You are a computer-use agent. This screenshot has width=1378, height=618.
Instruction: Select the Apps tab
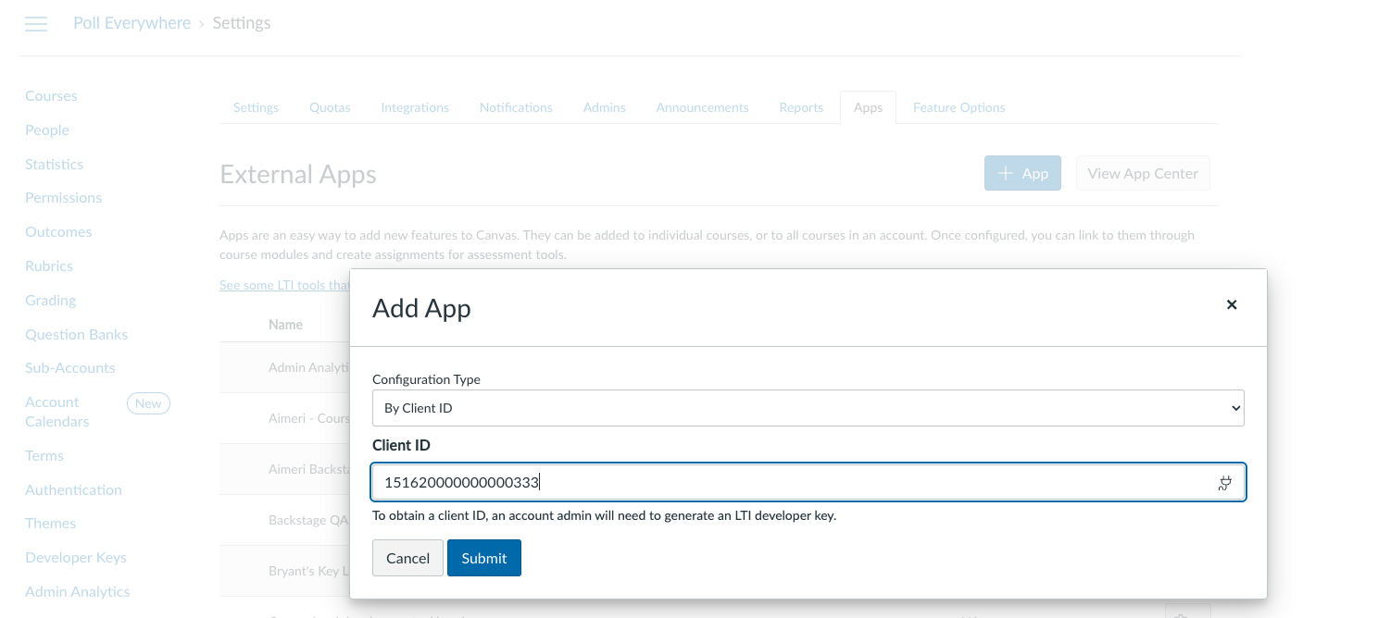[x=868, y=107]
